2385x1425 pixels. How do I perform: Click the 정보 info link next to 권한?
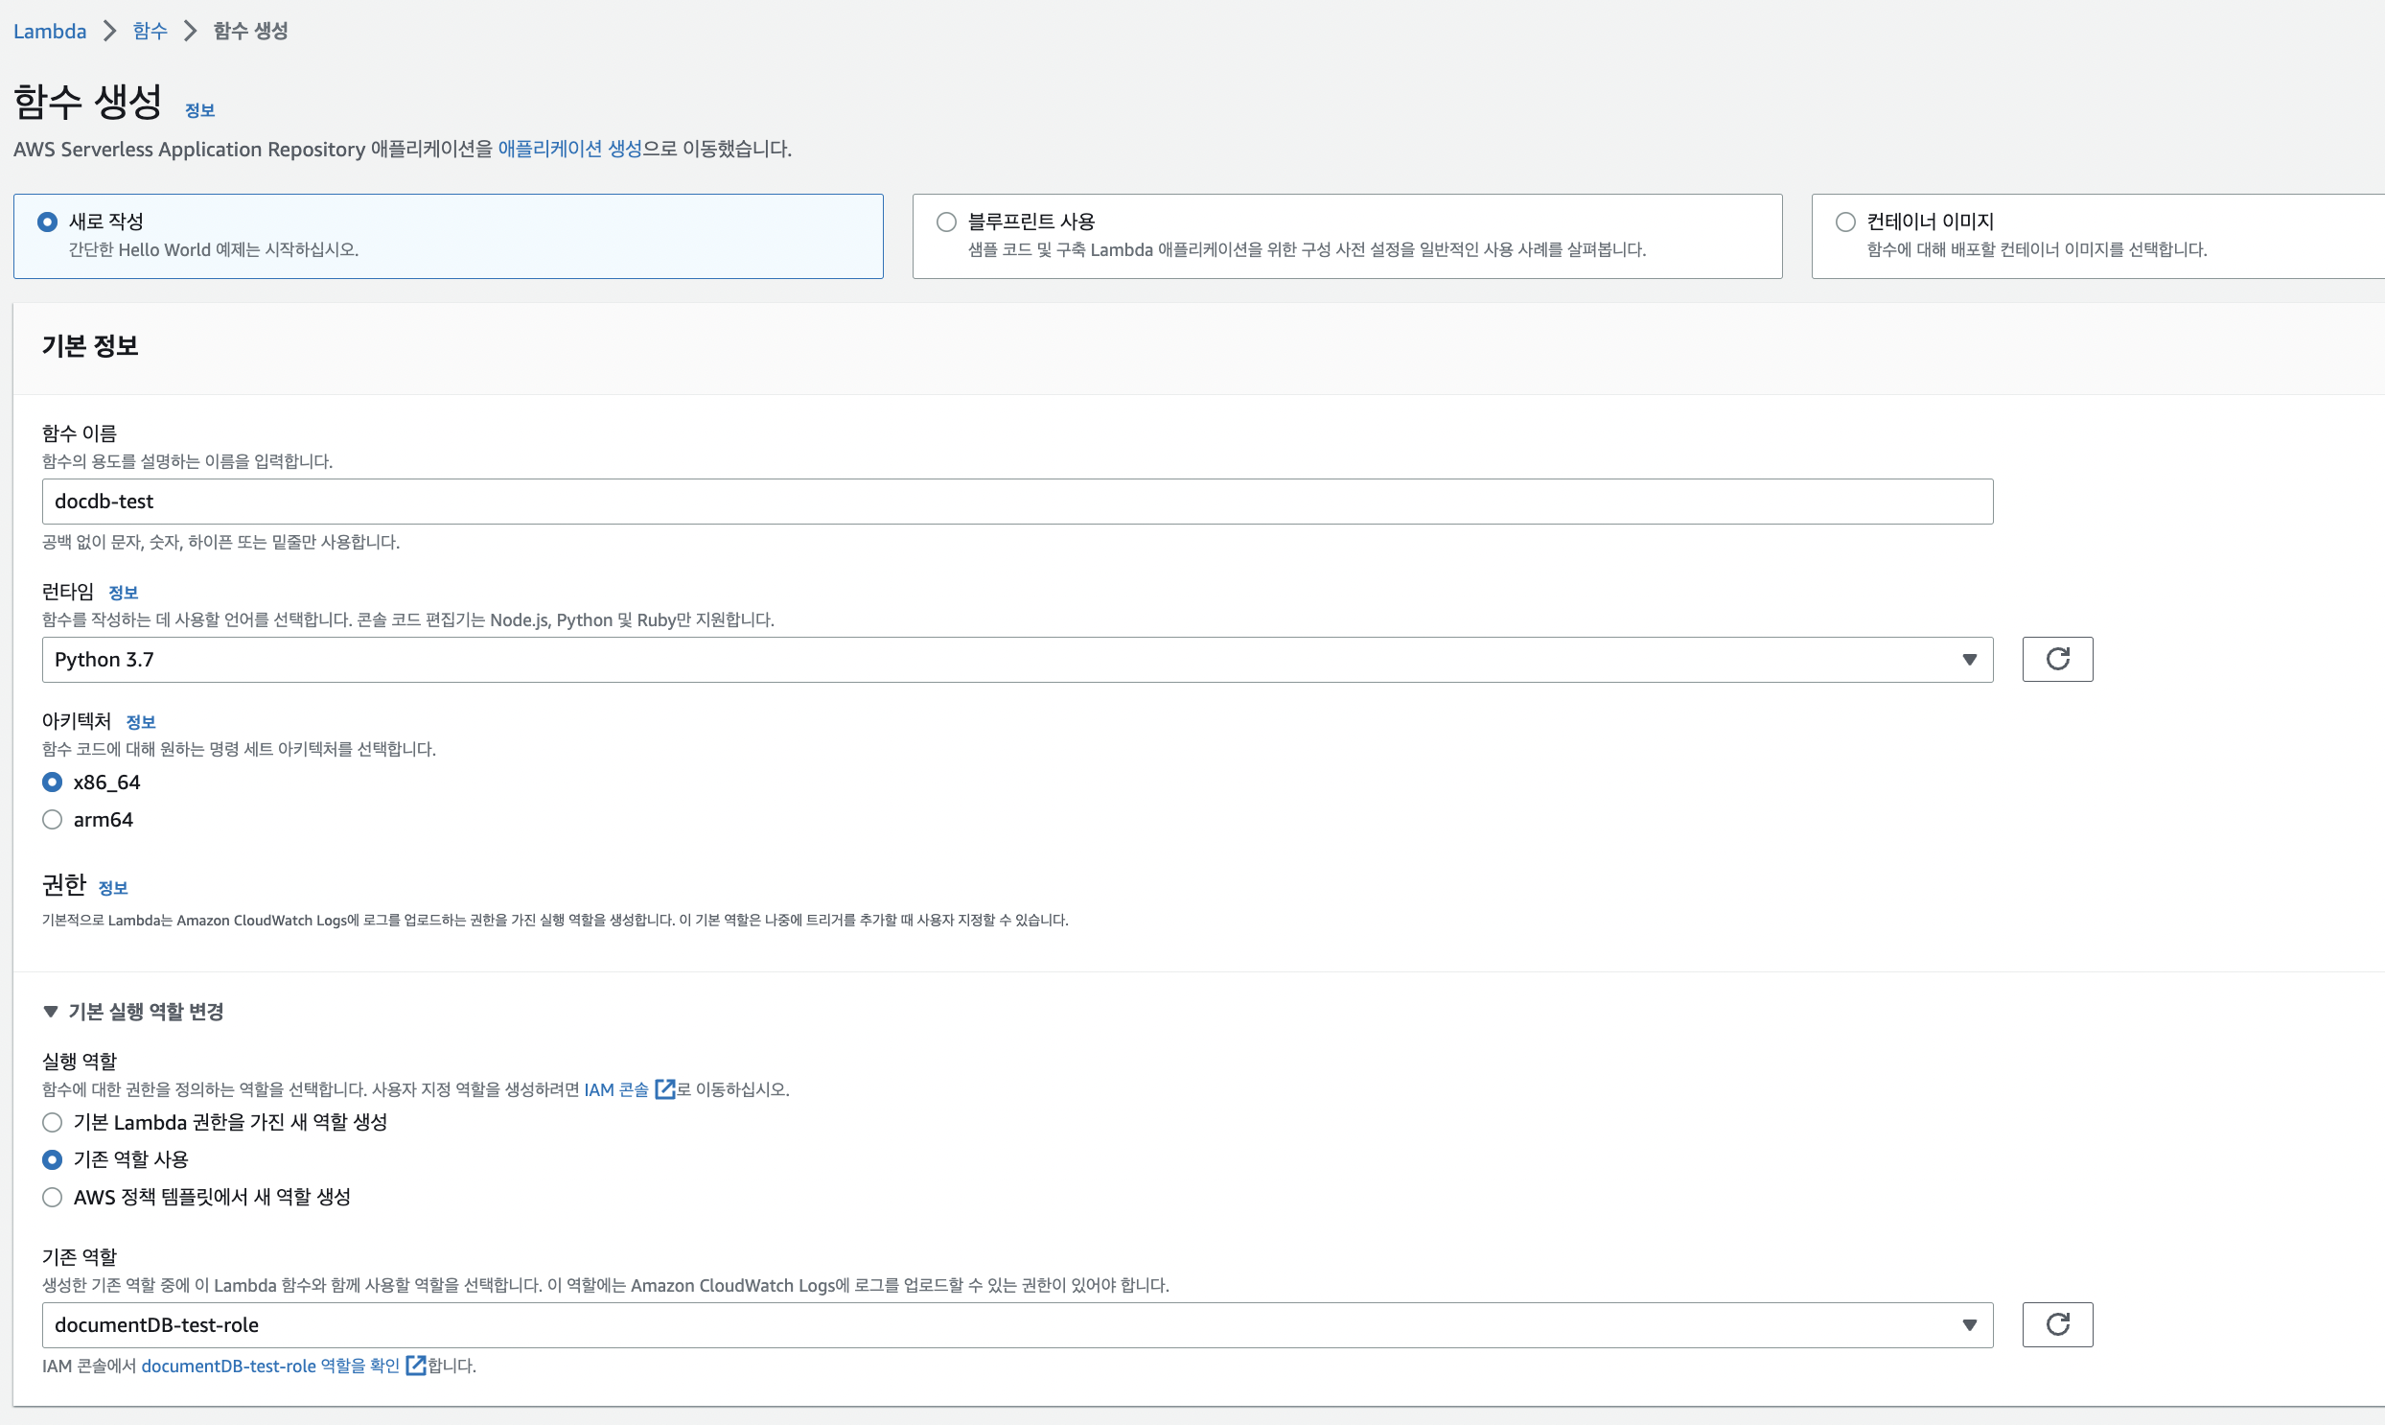[x=113, y=888]
